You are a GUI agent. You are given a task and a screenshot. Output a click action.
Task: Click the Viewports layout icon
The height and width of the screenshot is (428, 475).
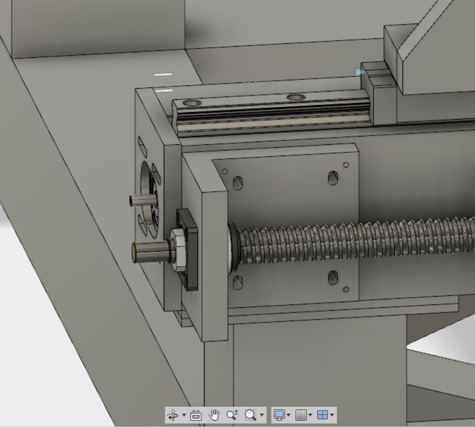click(x=322, y=415)
